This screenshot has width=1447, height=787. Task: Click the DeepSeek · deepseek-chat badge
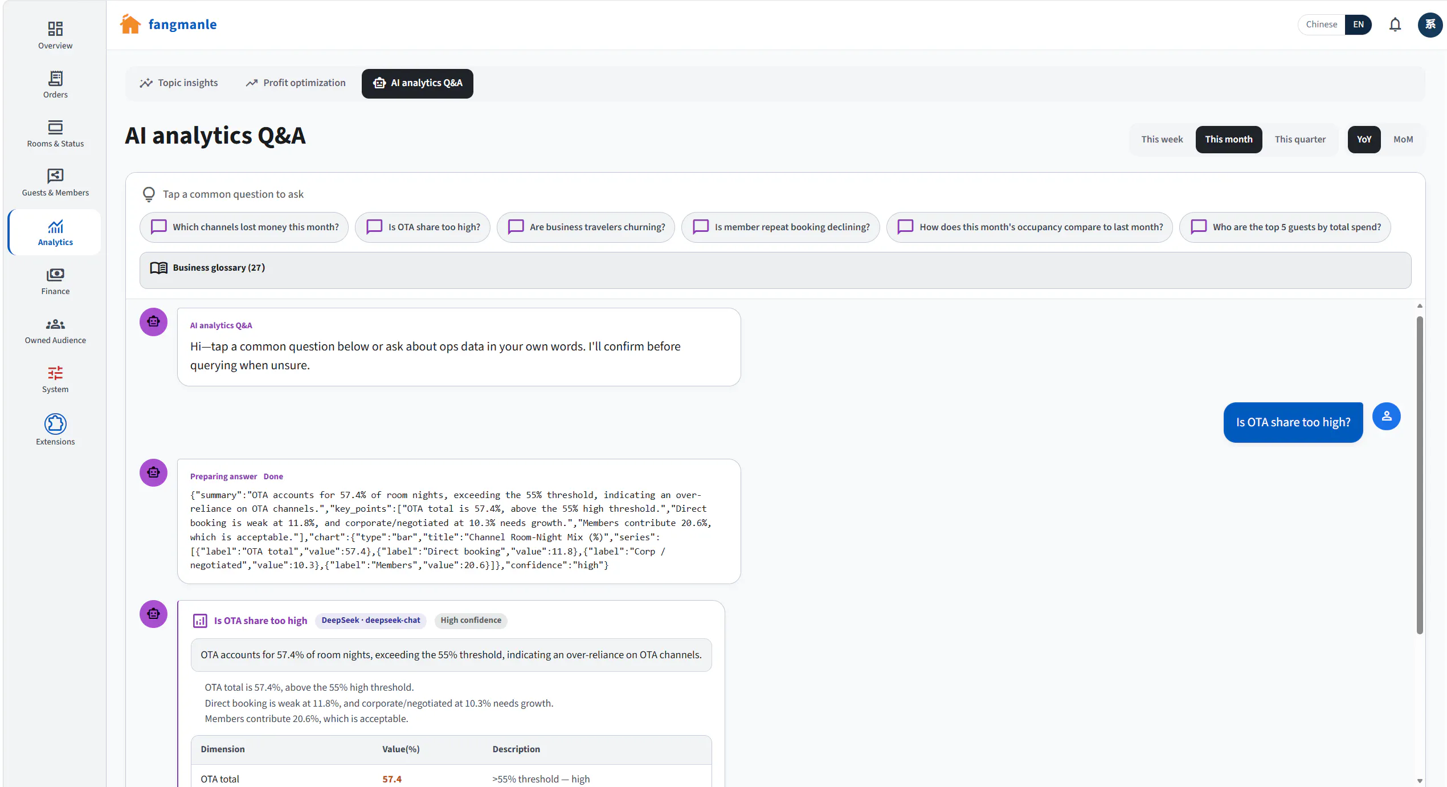pyautogui.click(x=371, y=620)
